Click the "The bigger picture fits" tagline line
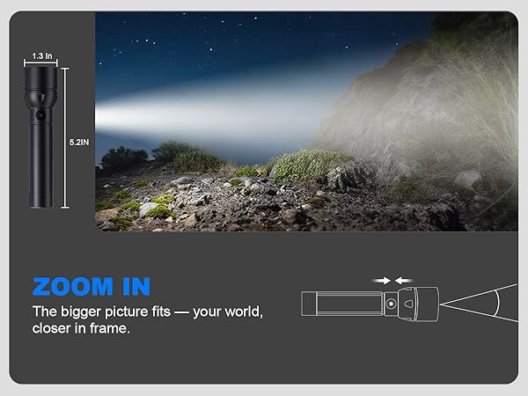 tap(101, 312)
